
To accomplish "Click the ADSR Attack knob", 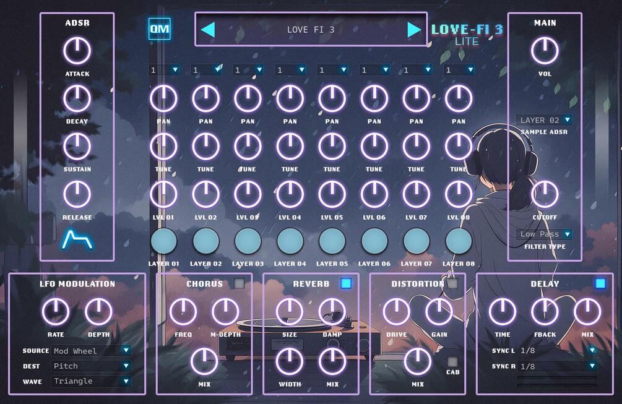I will click(77, 51).
